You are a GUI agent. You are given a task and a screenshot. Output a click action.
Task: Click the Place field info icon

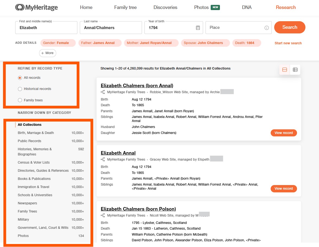(x=267, y=28)
